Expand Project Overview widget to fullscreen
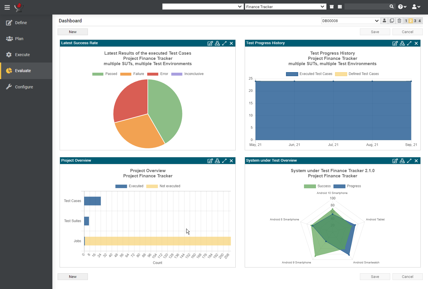The width and height of the screenshot is (428, 289). [x=224, y=161]
